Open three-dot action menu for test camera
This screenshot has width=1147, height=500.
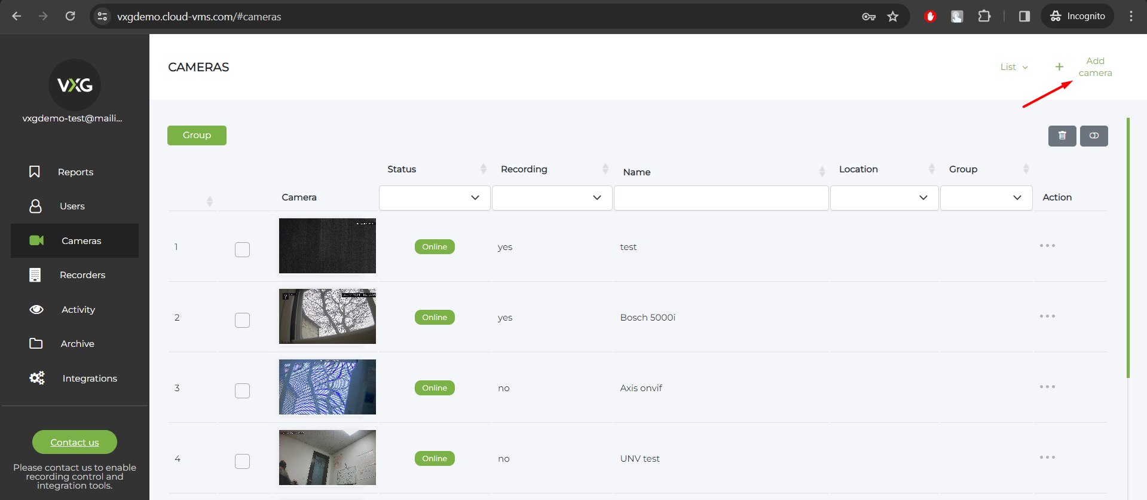[x=1047, y=246]
